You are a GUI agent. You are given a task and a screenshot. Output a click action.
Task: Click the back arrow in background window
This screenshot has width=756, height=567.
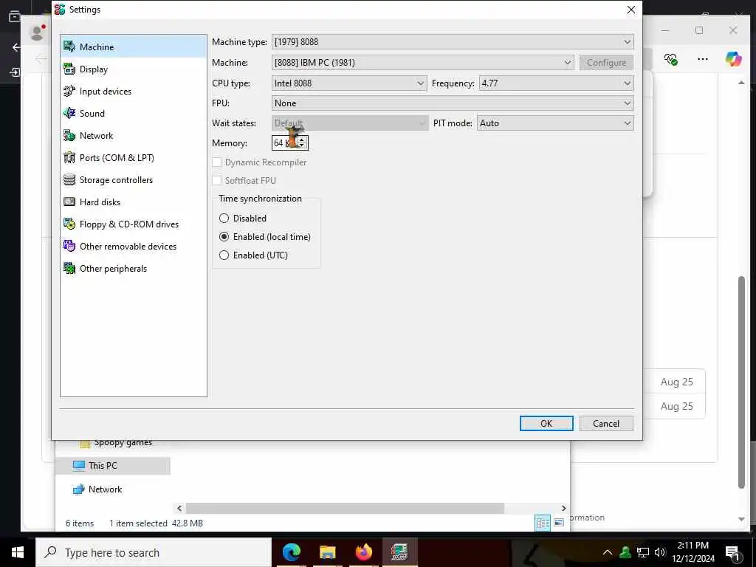(16, 47)
